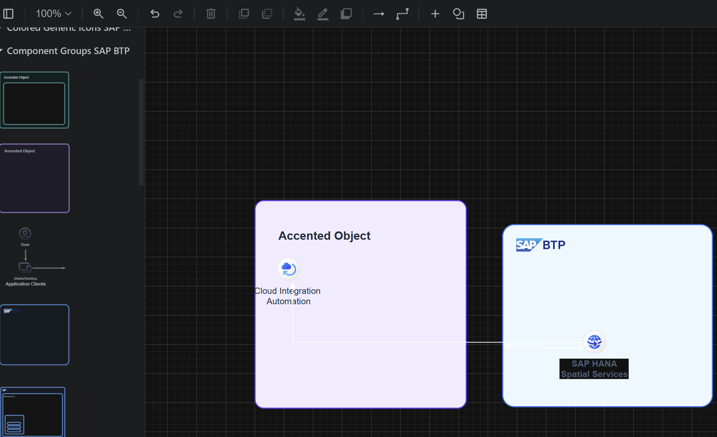
Task: Open the Connection arrow style dropdown
Action: [x=379, y=14]
